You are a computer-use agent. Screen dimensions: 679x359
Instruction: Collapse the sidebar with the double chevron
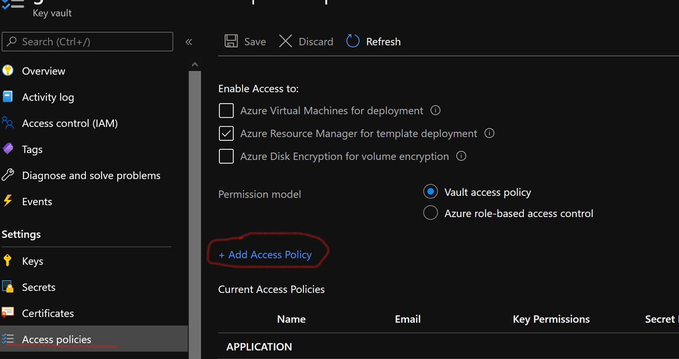(189, 42)
